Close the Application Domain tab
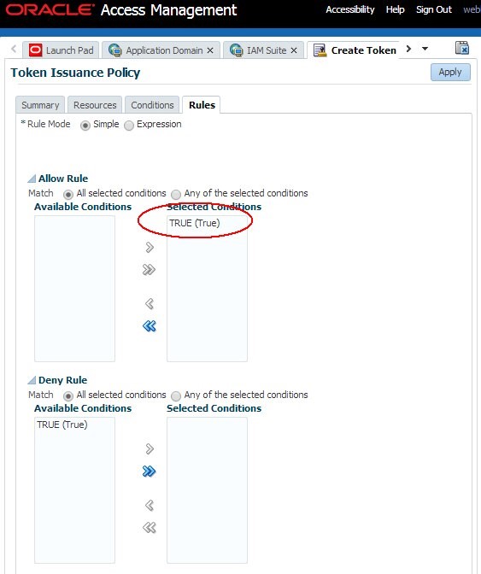Image resolution: width=481 pixels, height=574 pixels. [x=210, y=50]
